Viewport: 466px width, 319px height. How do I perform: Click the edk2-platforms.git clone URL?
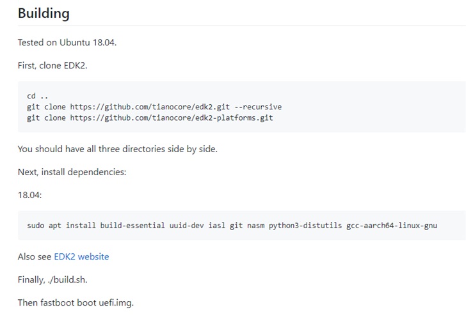click(171, 118)
